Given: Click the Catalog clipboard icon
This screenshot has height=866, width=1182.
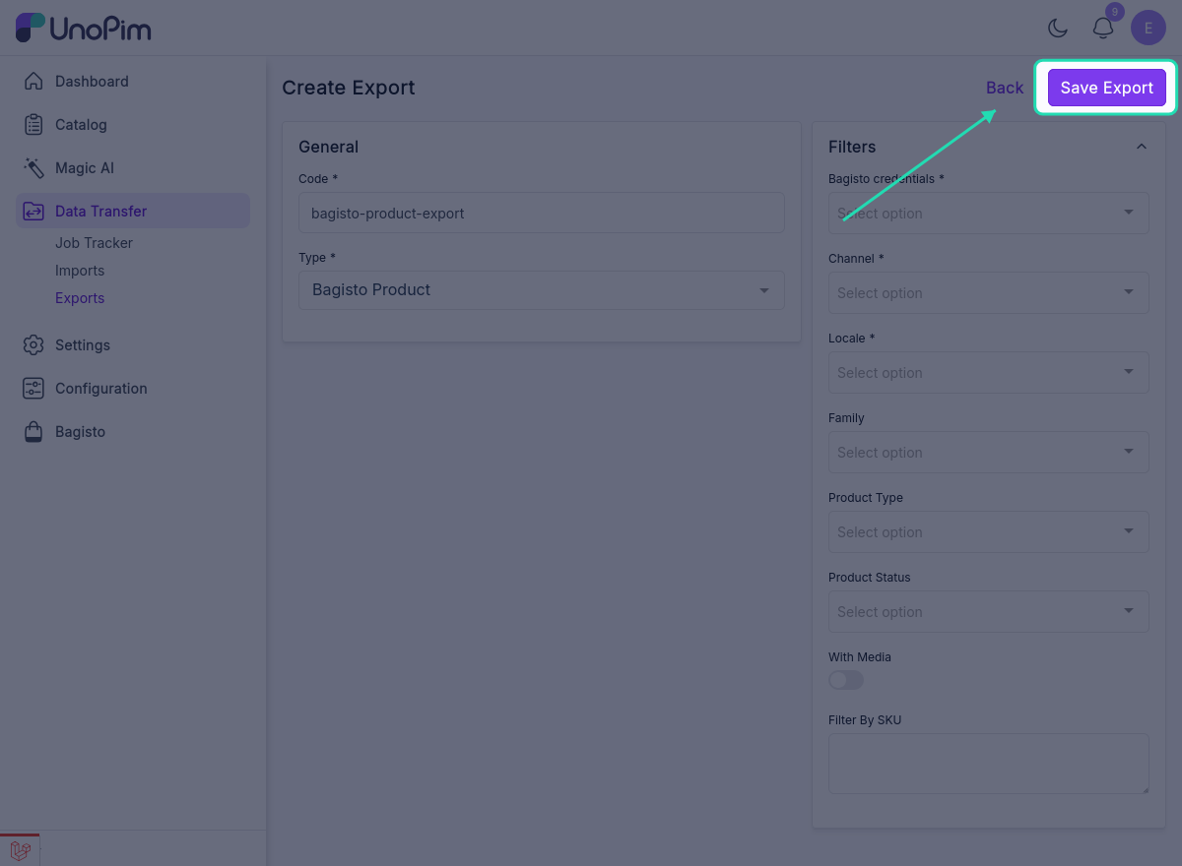Looking at the screenshot, I should click(x=33, y=125).
